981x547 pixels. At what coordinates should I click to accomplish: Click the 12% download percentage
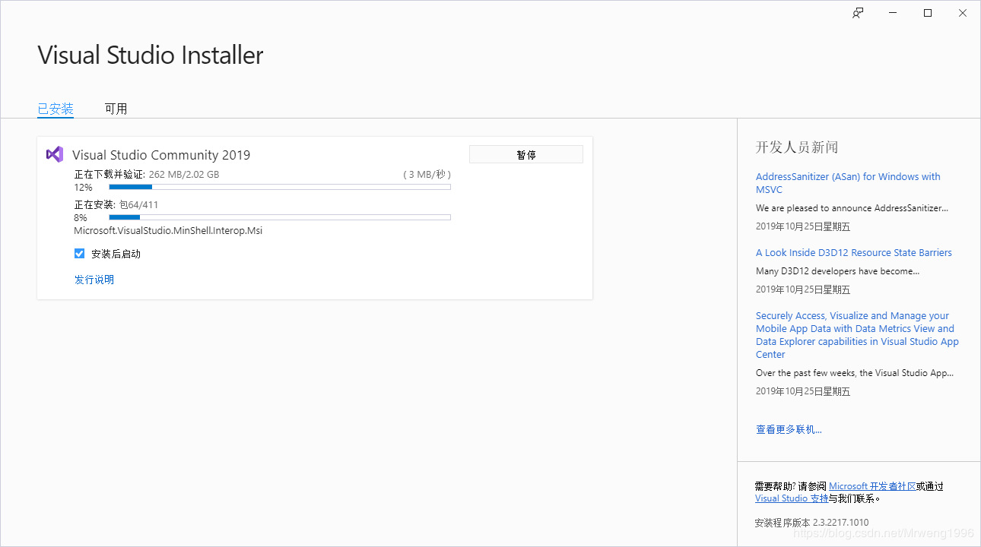[84, 187]
